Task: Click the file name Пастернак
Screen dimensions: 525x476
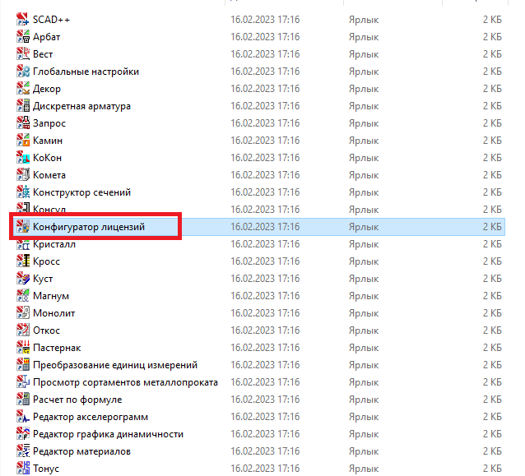Action: 57,348
